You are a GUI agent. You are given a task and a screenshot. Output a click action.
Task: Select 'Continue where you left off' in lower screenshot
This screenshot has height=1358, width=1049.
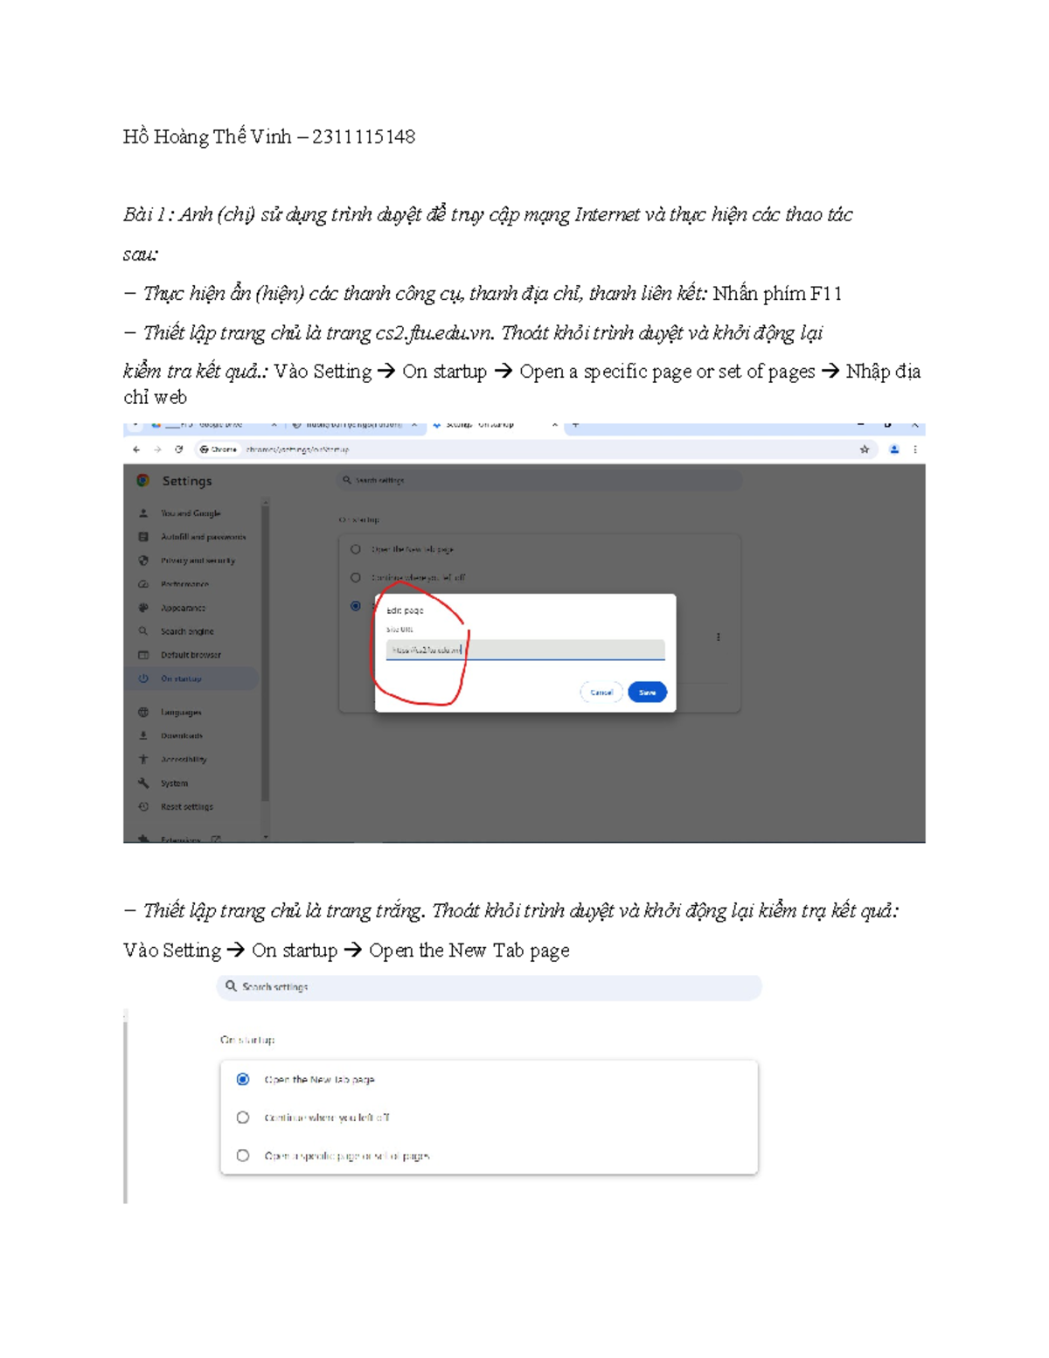(243, 1118)
